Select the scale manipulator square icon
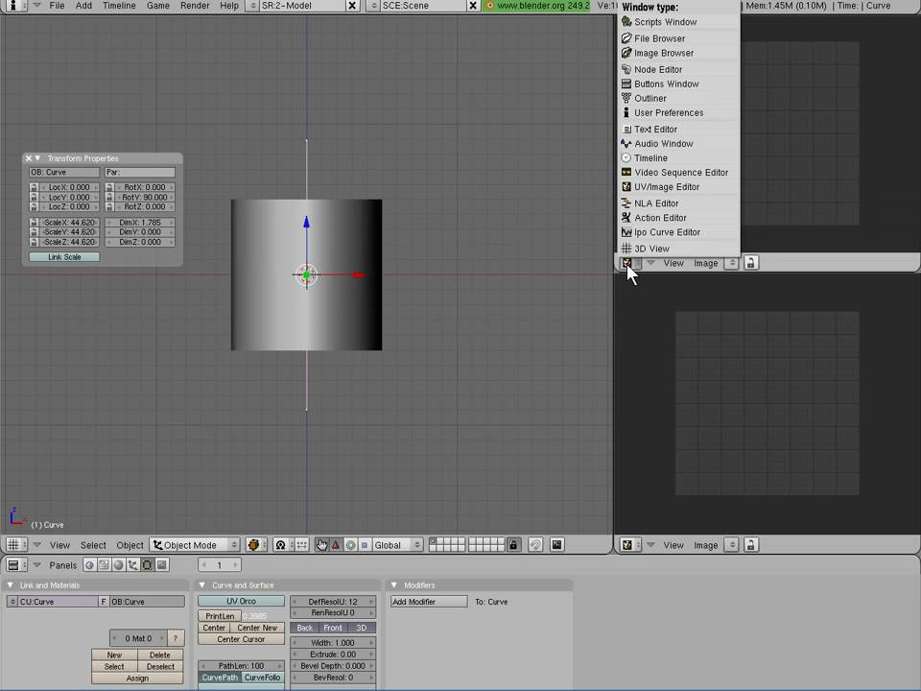 [x=365, y=545]
